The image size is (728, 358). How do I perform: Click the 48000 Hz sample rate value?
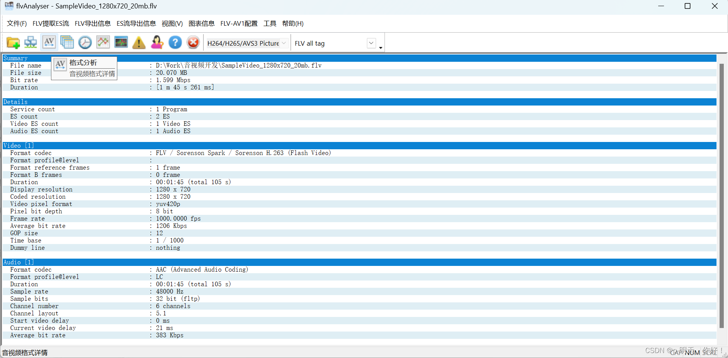coord(169,291)
